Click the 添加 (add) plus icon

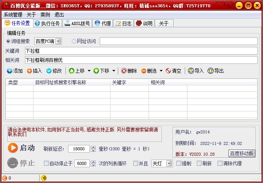(x=10, y=71)
